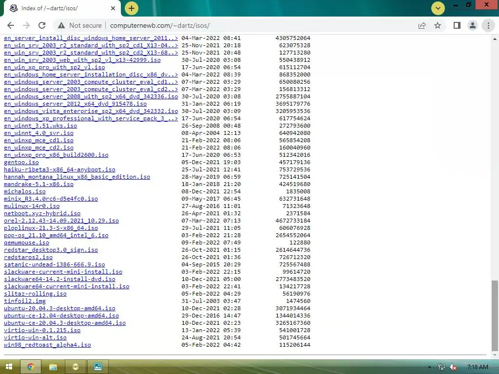Open the Chrome profile menu
This screenshot has height=374, width=499.
coord(473,25)
